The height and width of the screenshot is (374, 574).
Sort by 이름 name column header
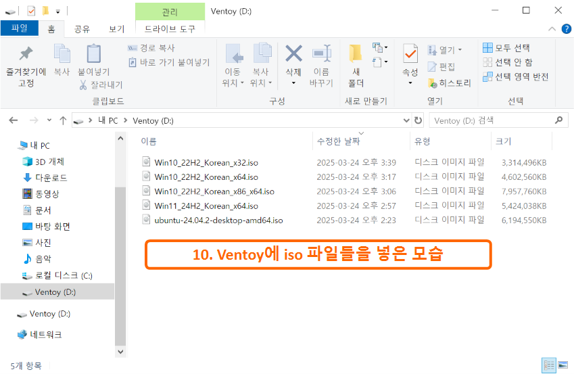(149, 141)
